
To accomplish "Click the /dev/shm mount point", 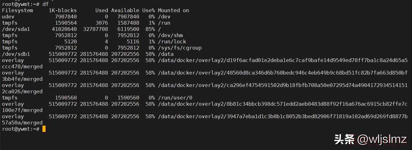I will [170, 35].
